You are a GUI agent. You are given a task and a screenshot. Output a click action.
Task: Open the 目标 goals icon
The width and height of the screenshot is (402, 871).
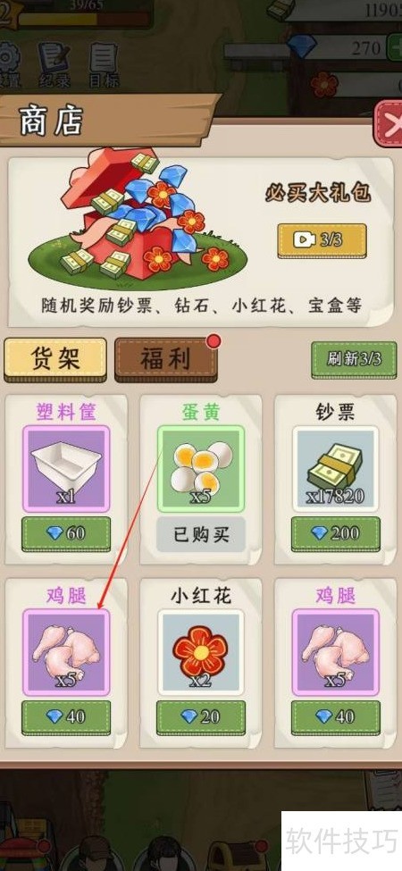tap(104, 64)
